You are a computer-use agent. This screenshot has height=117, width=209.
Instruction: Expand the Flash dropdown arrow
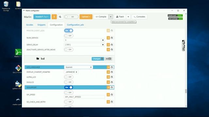point(128,17)
